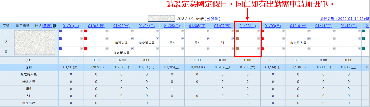
Task: Open the 01/12(三) date header link
Action: click(x=349, y=26)
